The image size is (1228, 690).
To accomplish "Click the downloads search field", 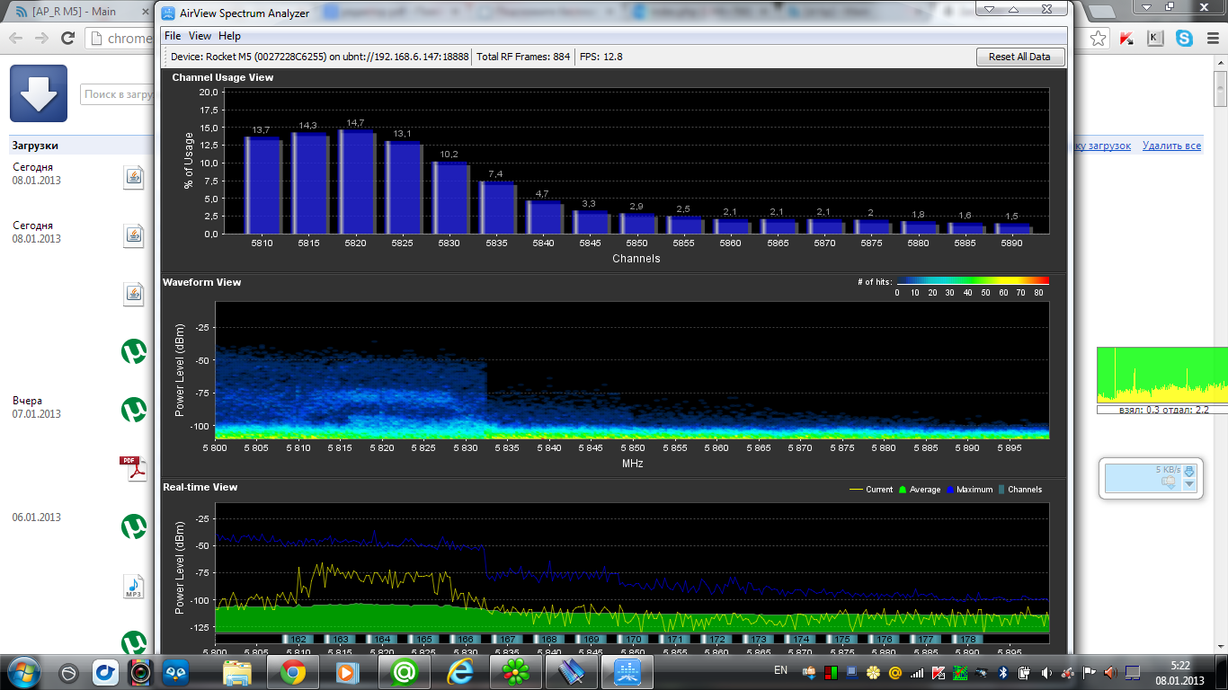I will 117,94.
